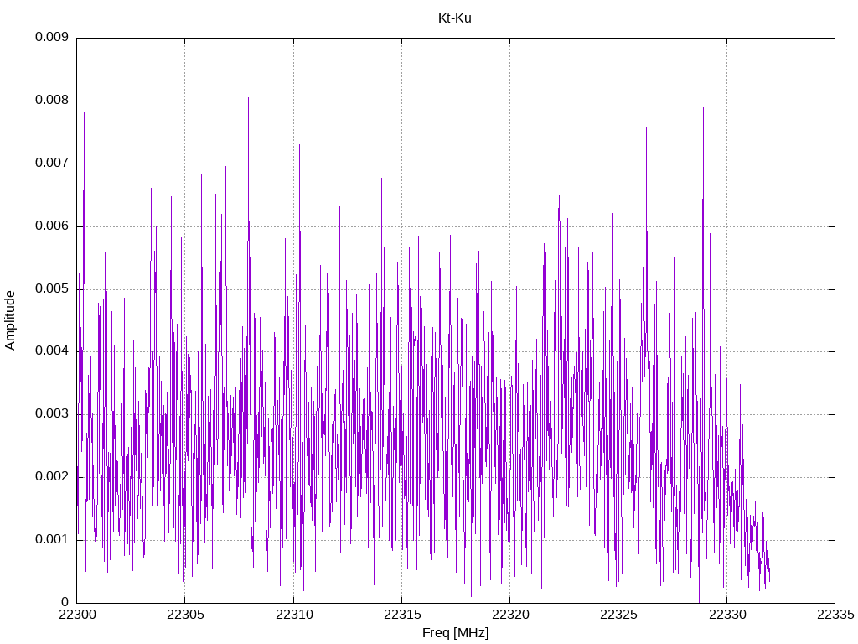The image size is (858, 644).
Task: Click the Y-axis tick label 0.006
Action: point(52,226)
